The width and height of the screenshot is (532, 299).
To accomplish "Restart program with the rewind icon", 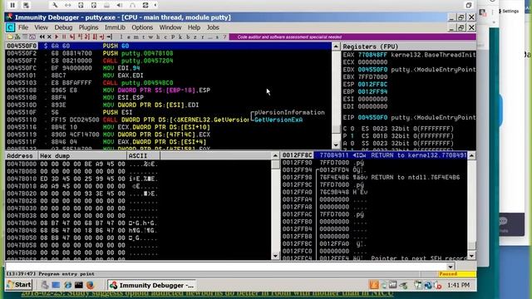I will click(42, 37).
